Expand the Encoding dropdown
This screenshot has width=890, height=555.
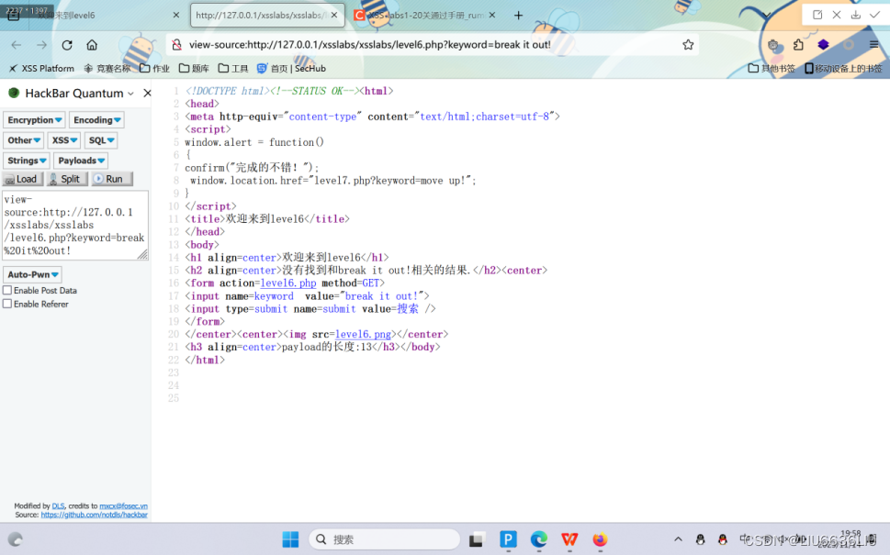point(96,120)
